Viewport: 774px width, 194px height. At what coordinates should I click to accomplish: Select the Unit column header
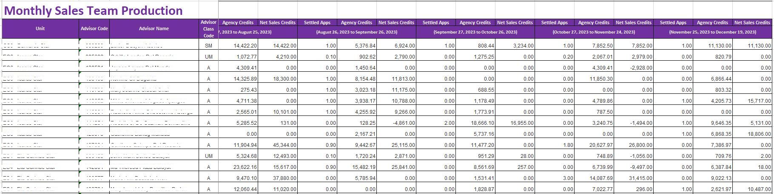point(40,28)
